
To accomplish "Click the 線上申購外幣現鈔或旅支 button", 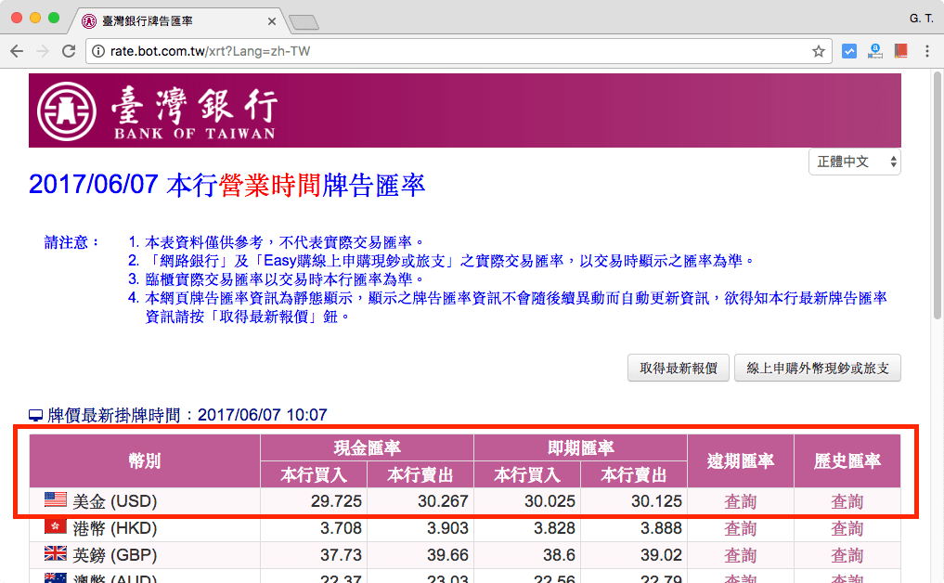I will 817,368.
